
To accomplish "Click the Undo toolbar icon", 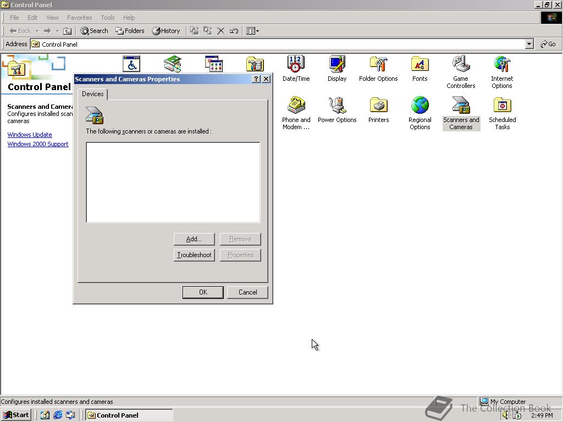I will 234,31.
